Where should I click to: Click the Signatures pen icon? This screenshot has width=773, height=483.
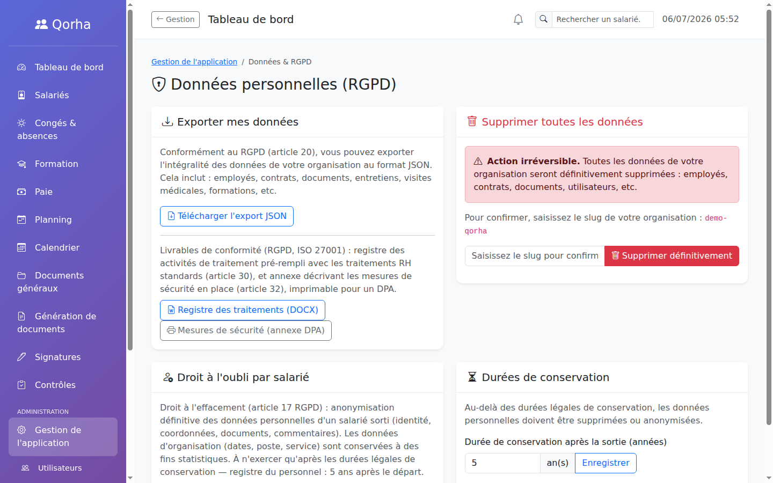pyautogui.click(x=21, y=357)
